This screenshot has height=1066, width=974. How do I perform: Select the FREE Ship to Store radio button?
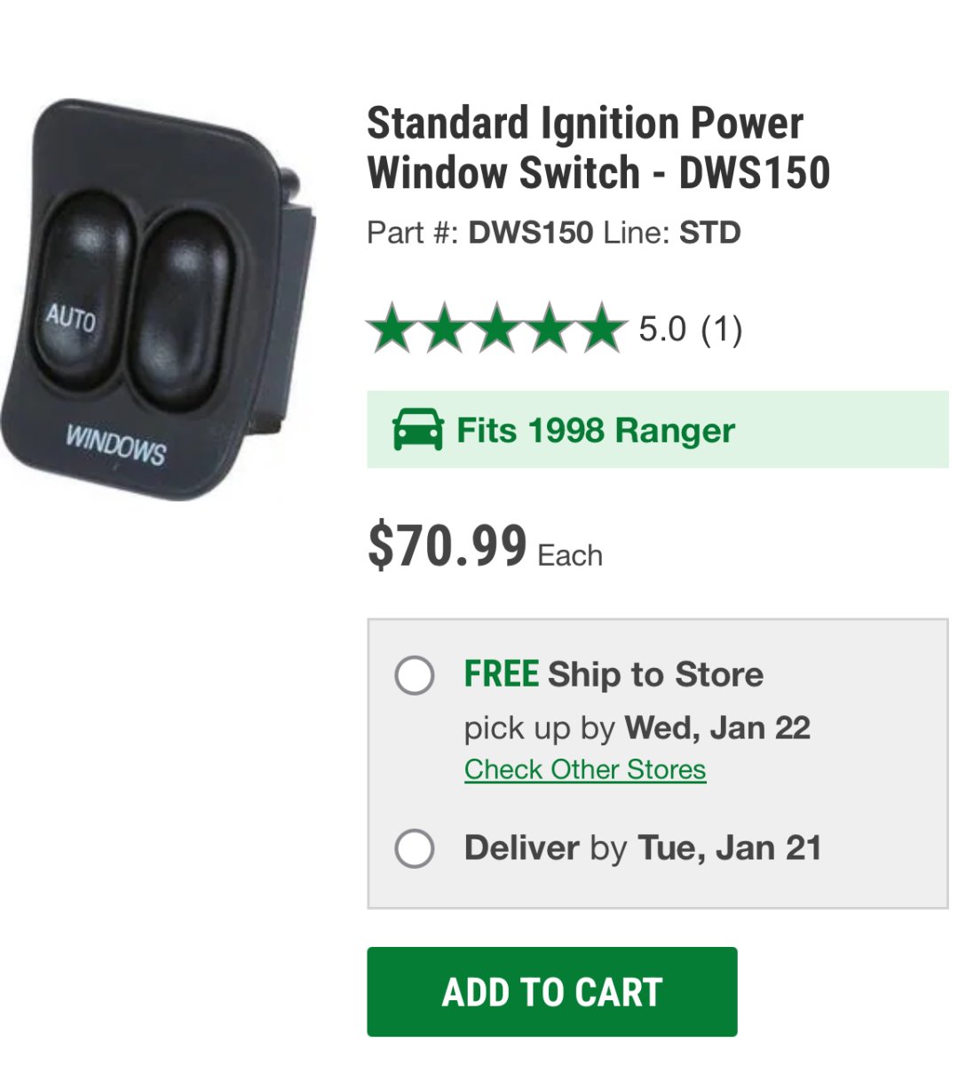(414, 675)
